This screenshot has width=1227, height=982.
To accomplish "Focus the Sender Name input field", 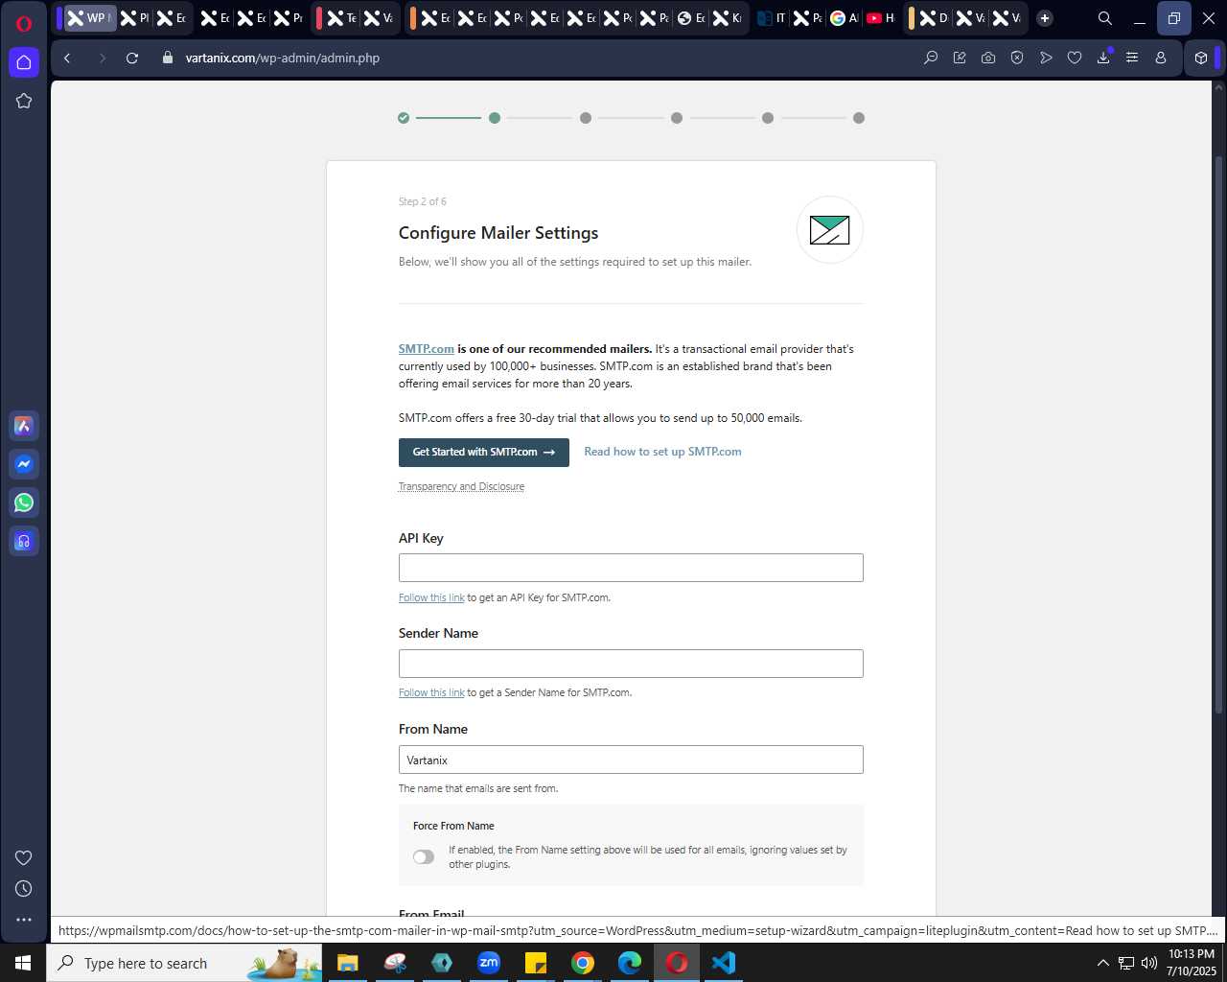I will click(631, 664).
